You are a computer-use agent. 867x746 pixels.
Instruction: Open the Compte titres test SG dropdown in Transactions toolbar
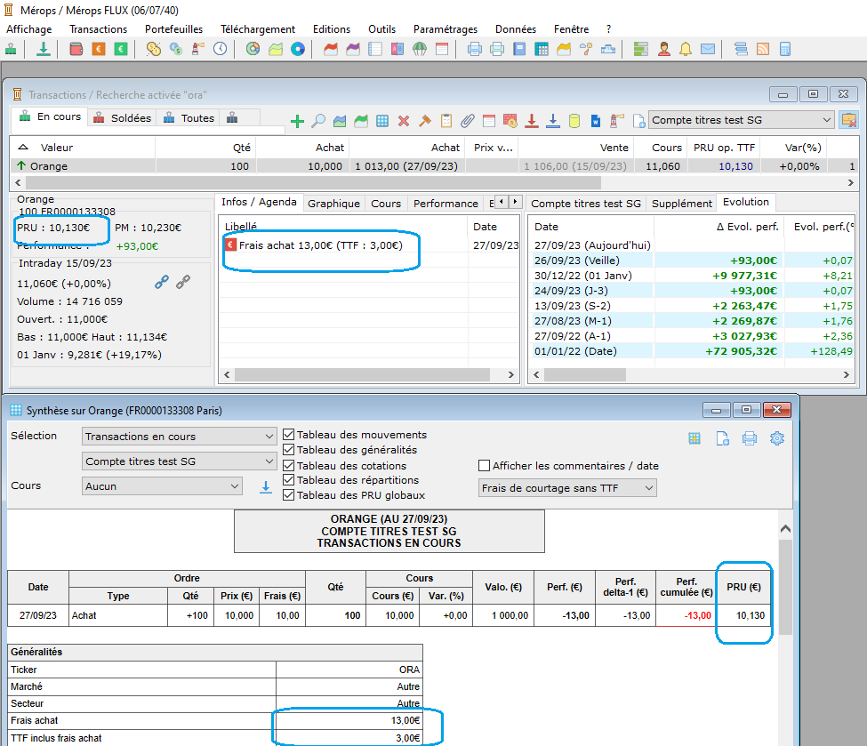coord(741,120)
